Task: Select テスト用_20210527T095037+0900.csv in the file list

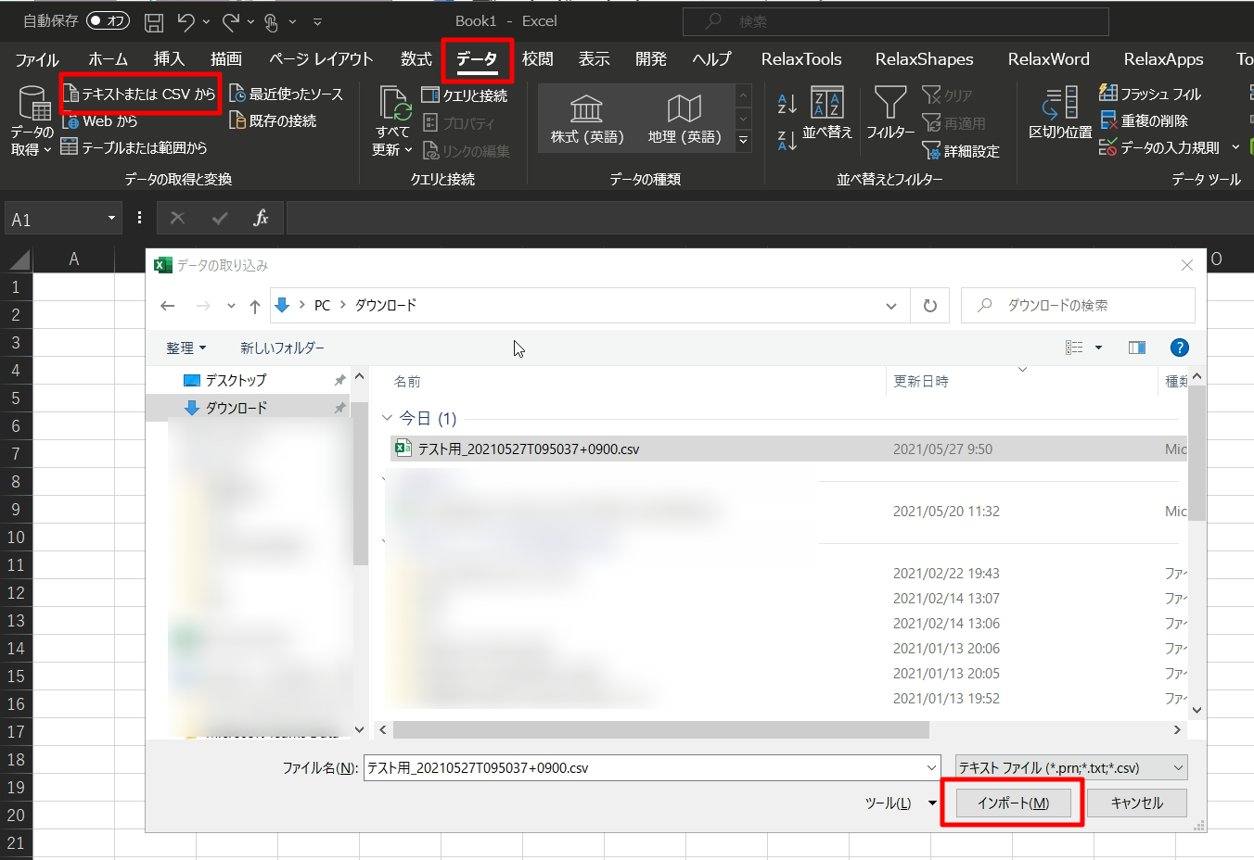Action: click(528, 449)
